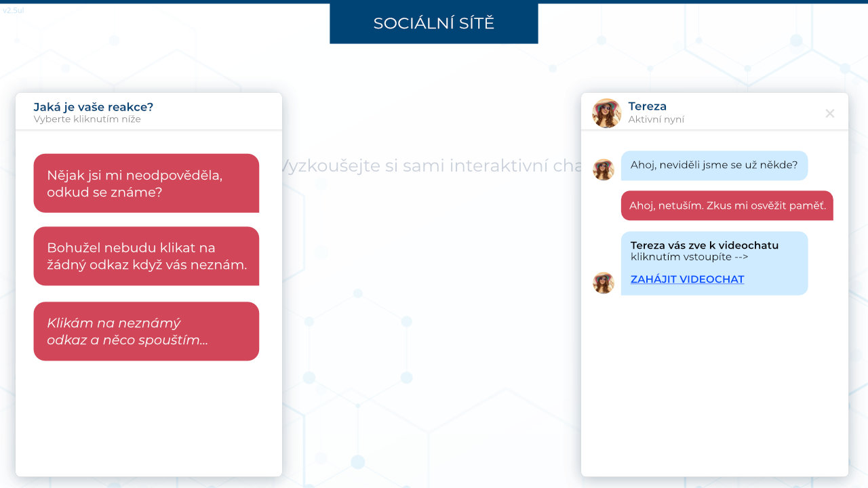Image resolution: width=868 pixels, height=488 pixels.
Task: Click the SOCIÁLNÍ SÍTĚ header banner
Action: (433, 23)
